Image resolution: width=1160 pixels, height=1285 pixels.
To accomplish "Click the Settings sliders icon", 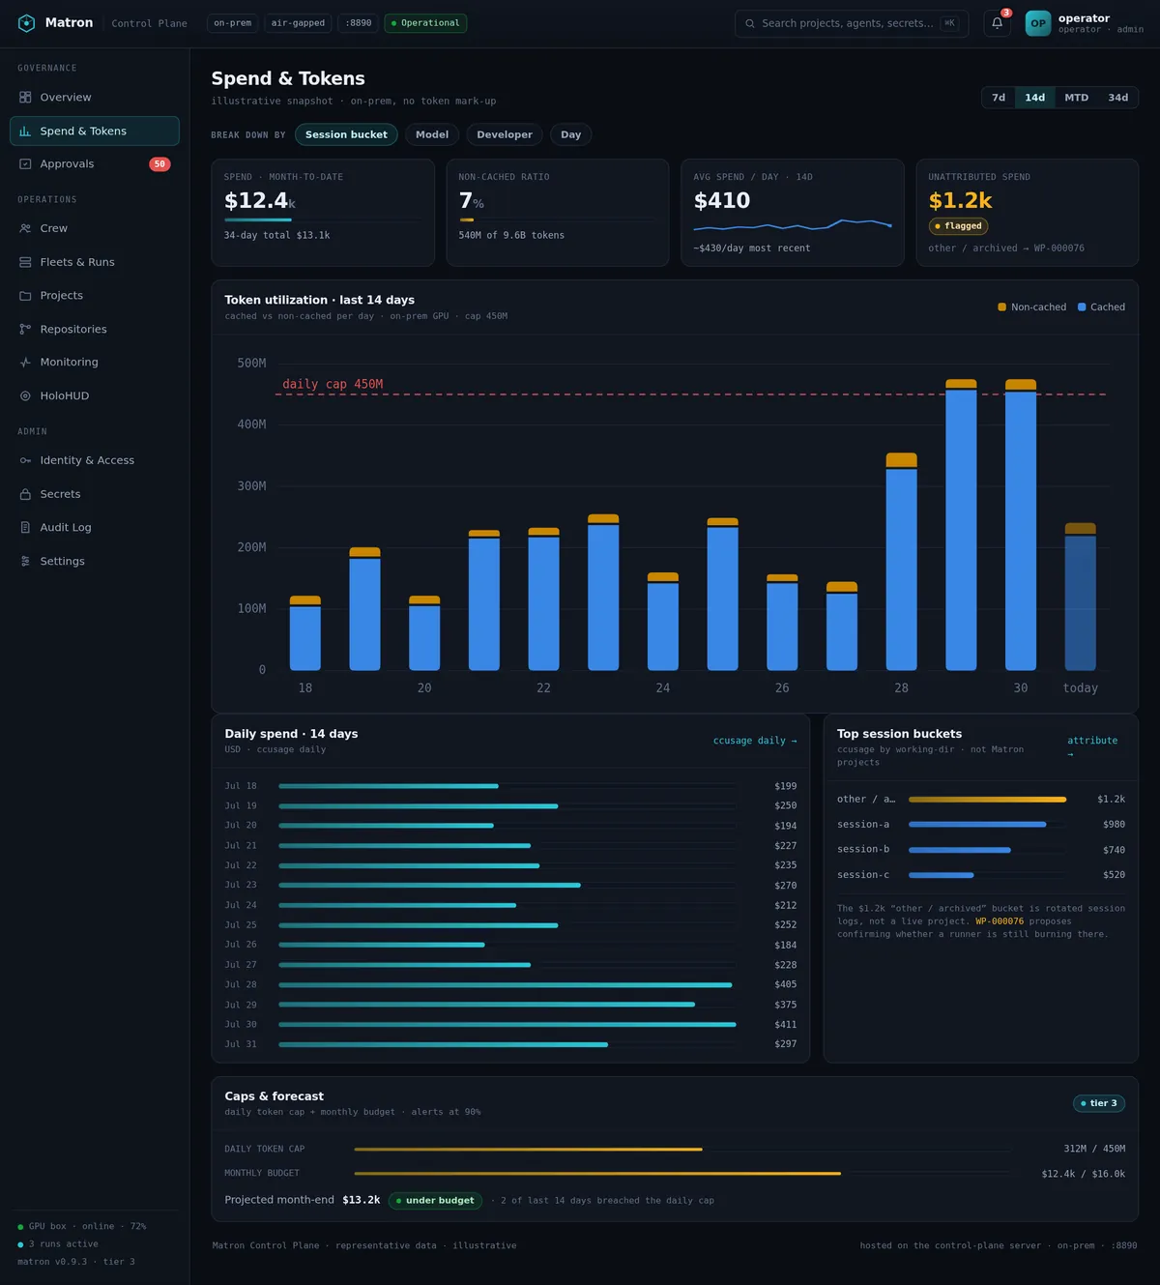I will (x=25, y=562).
